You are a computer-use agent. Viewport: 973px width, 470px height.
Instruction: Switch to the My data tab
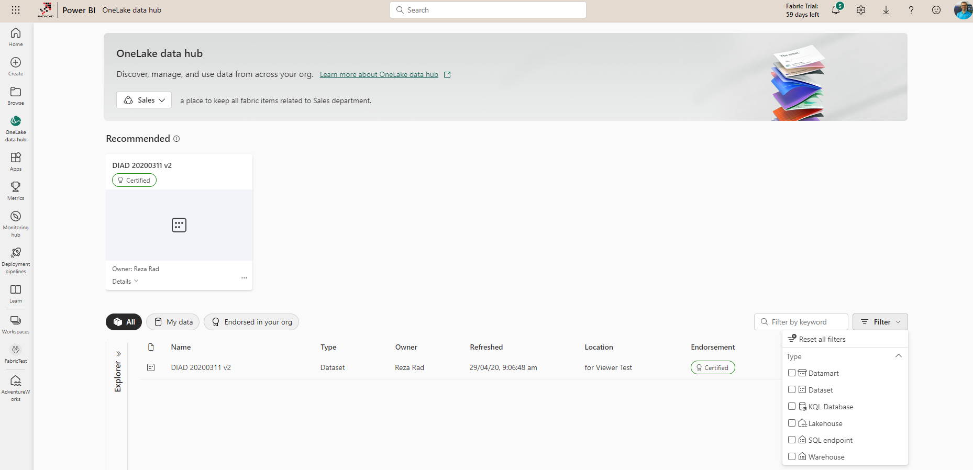click(x=173, y=322)
